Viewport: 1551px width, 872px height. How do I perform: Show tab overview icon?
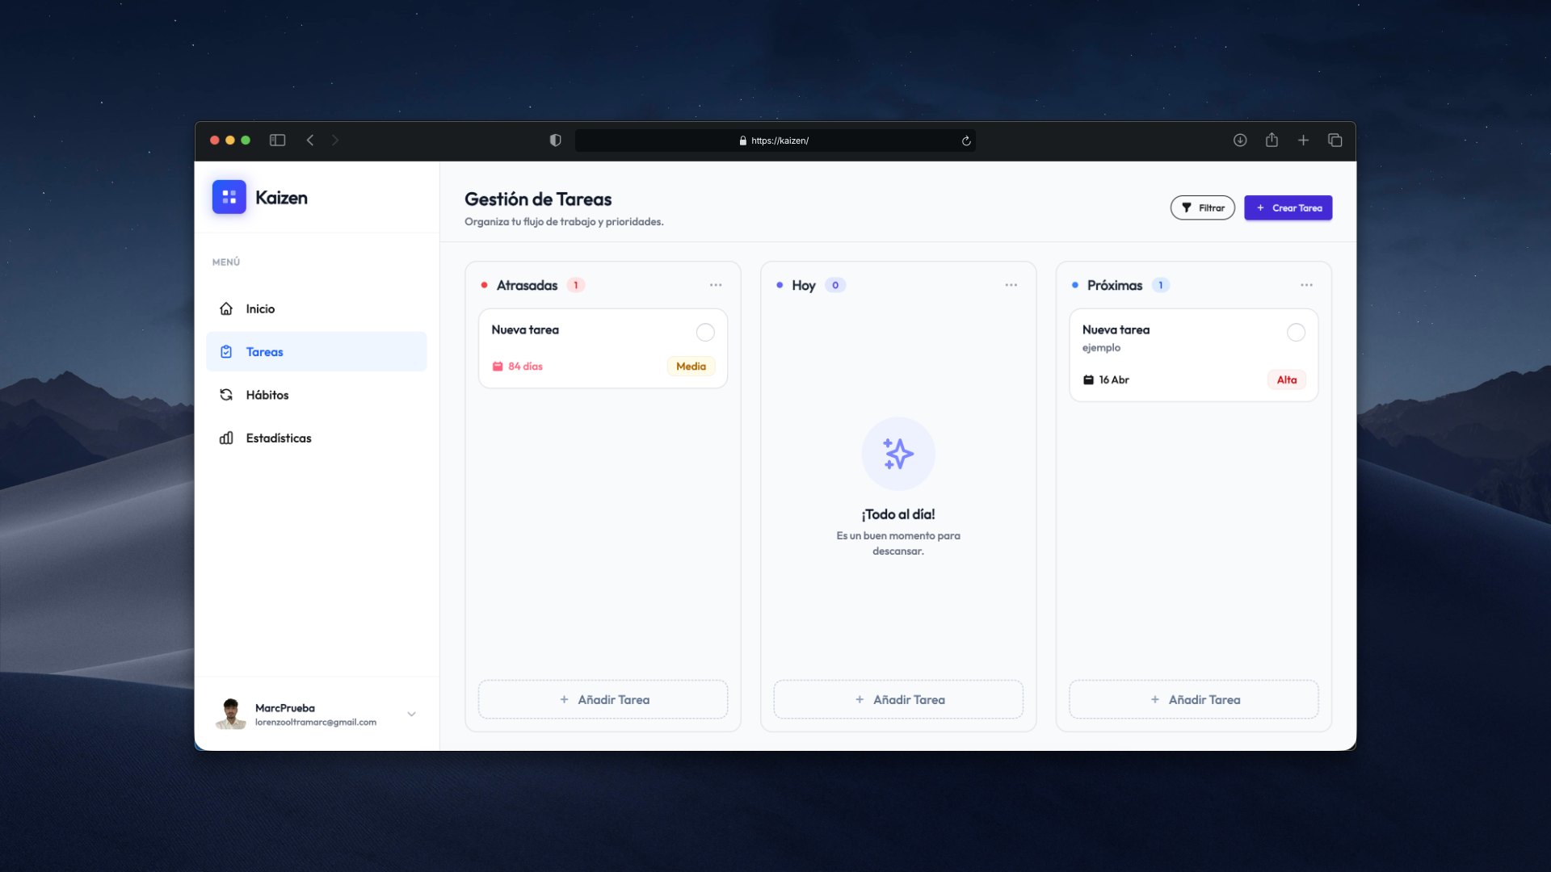(1335, 140)
